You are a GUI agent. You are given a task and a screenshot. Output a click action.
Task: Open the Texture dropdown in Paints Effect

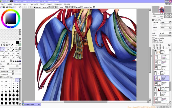coord(165,22)
